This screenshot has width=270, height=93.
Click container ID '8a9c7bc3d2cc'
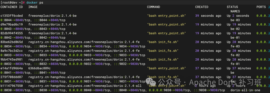11,51
